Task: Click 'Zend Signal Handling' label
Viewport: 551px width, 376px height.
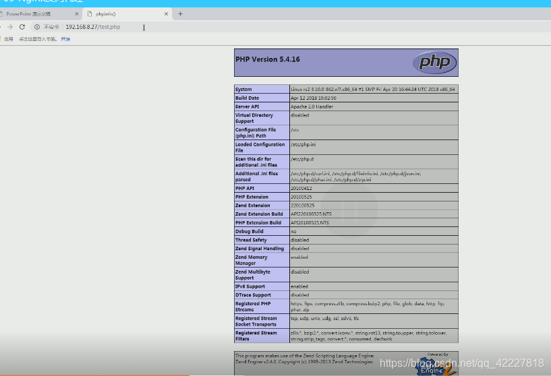Action: (x=260, y=249)
